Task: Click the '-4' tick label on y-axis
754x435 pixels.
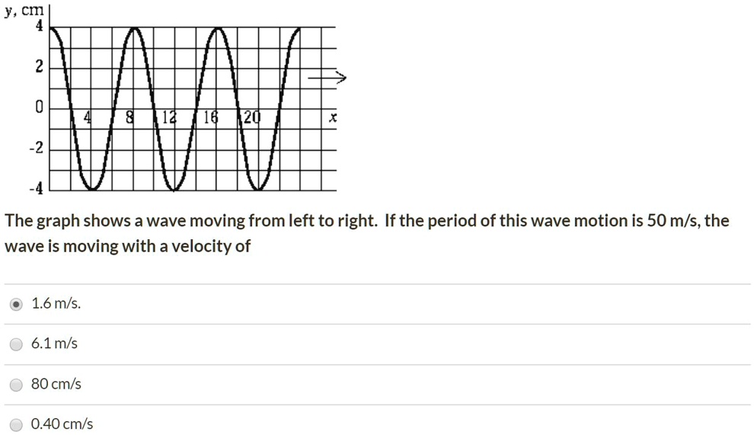Action: pyautogui.click(x=36, y=188)
